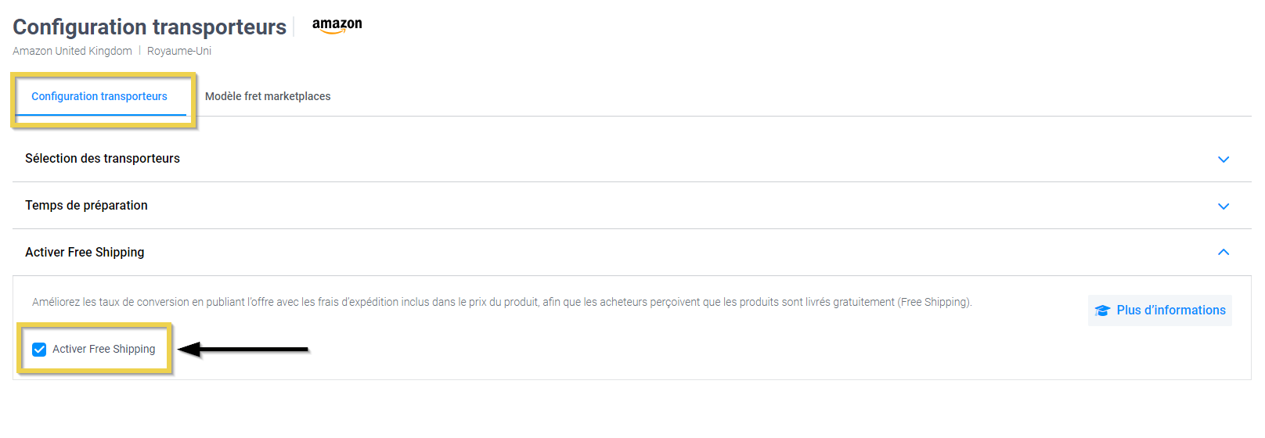1265x438 pixels.
Task: Expand the Sélection des transporteurs chevron
Action: [x=1224, y=160]
